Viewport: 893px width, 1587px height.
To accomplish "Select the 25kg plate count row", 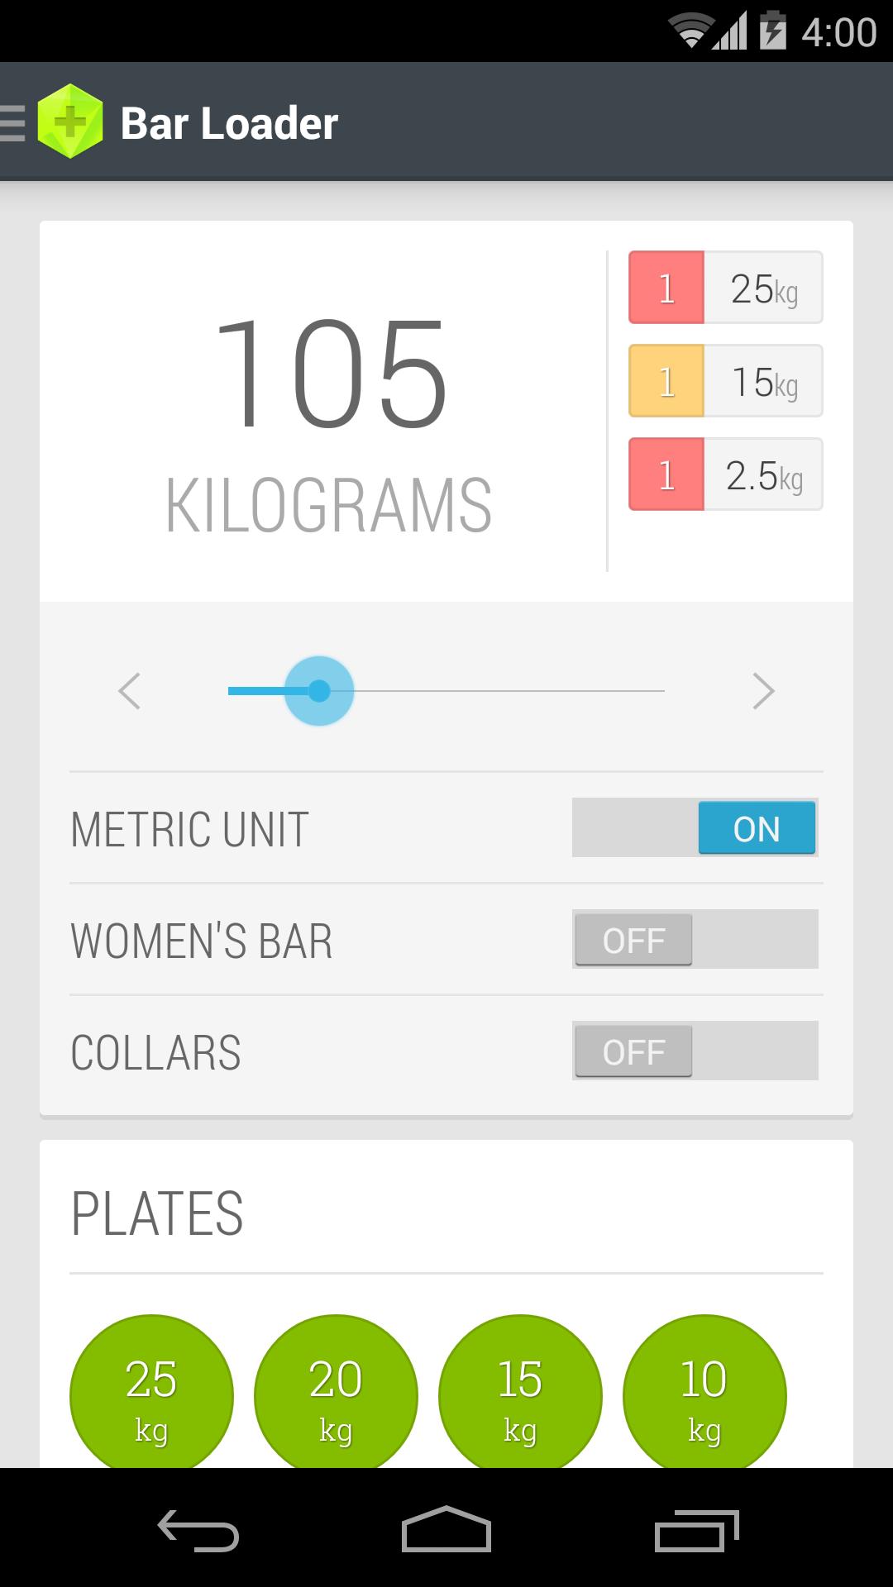I will (x=725, y=288).
